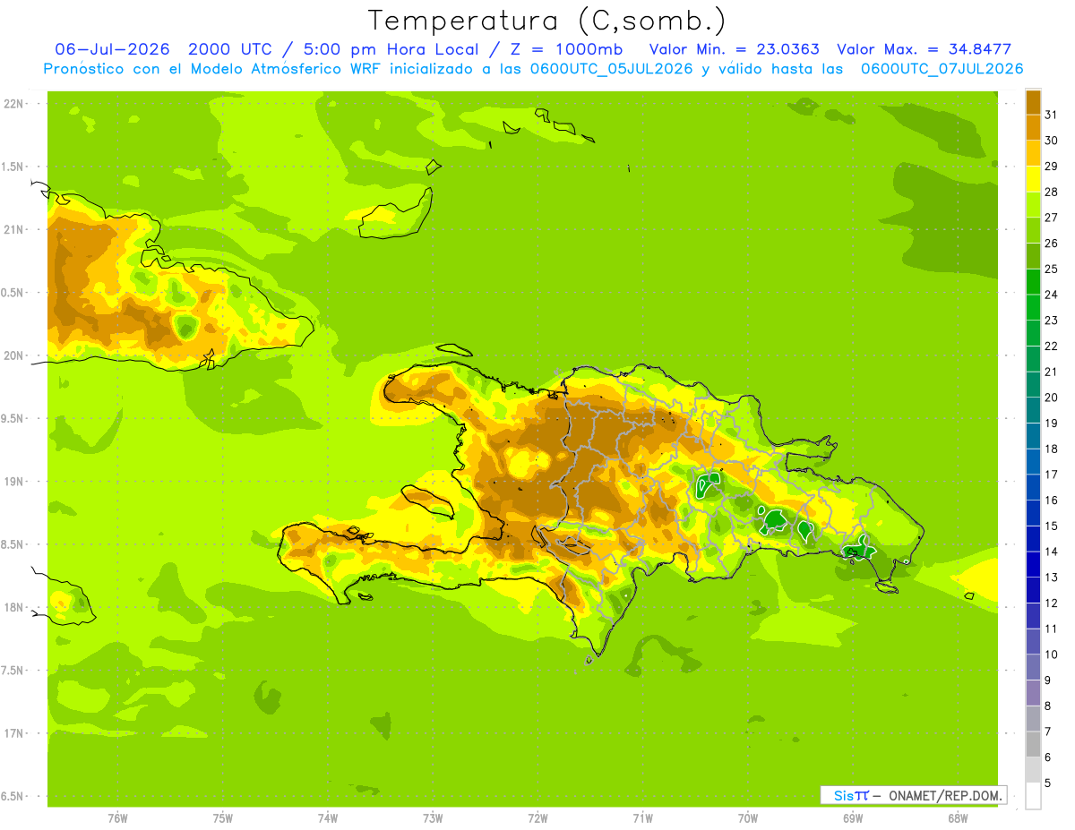Click the legend value "30"
Viewport: 1075px width, 830px height.
pos(1051,141)
